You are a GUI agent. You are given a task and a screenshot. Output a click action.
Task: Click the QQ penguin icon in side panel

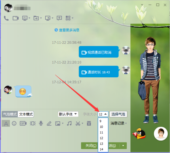(x=139, y=133)
